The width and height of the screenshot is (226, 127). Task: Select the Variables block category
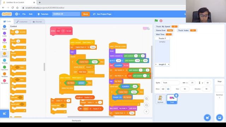(x=5, y=74)
